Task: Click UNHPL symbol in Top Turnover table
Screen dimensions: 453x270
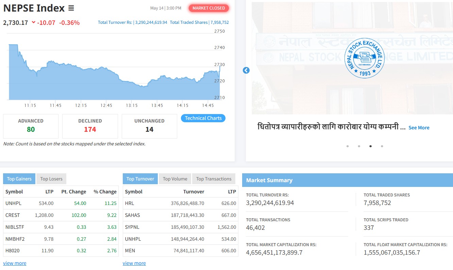Action: (x=133, y=239)
